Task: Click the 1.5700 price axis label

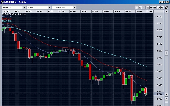Action: pyautogui.click(x=159, y=44)
